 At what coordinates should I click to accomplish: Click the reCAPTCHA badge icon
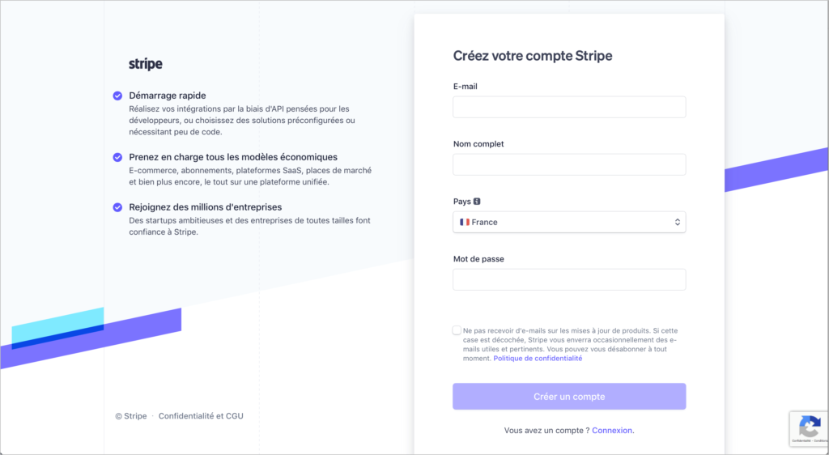pyautogui.click(x=810, y=426)
